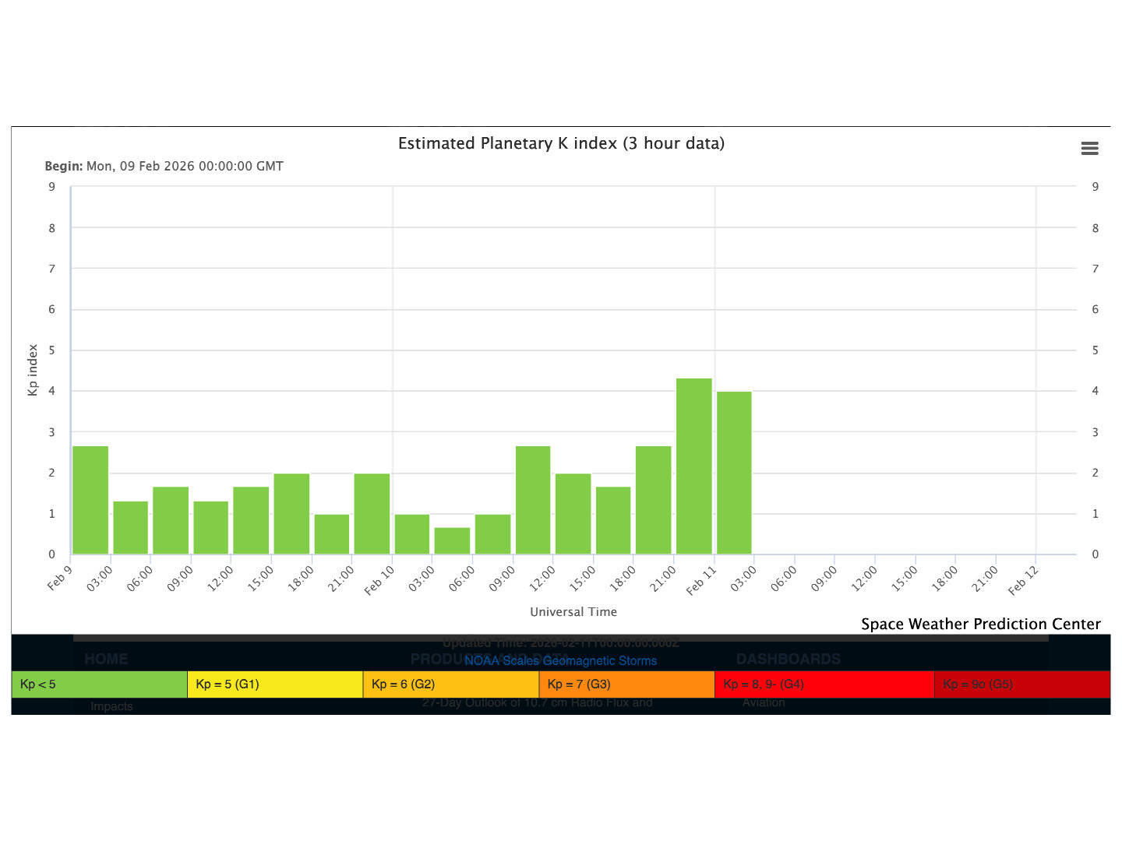1122x841 pixels.
Task: Open the DASHBOARDS menu item
Action: click(x=788, y=659)
